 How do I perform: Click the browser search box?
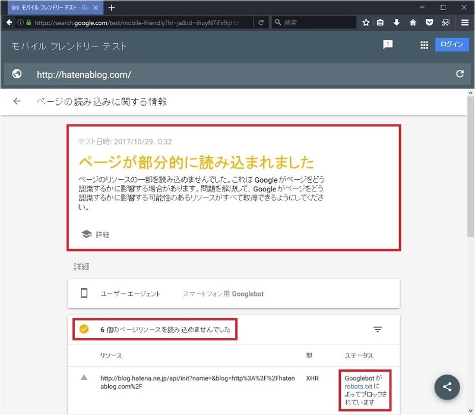(x=314, y=23)
